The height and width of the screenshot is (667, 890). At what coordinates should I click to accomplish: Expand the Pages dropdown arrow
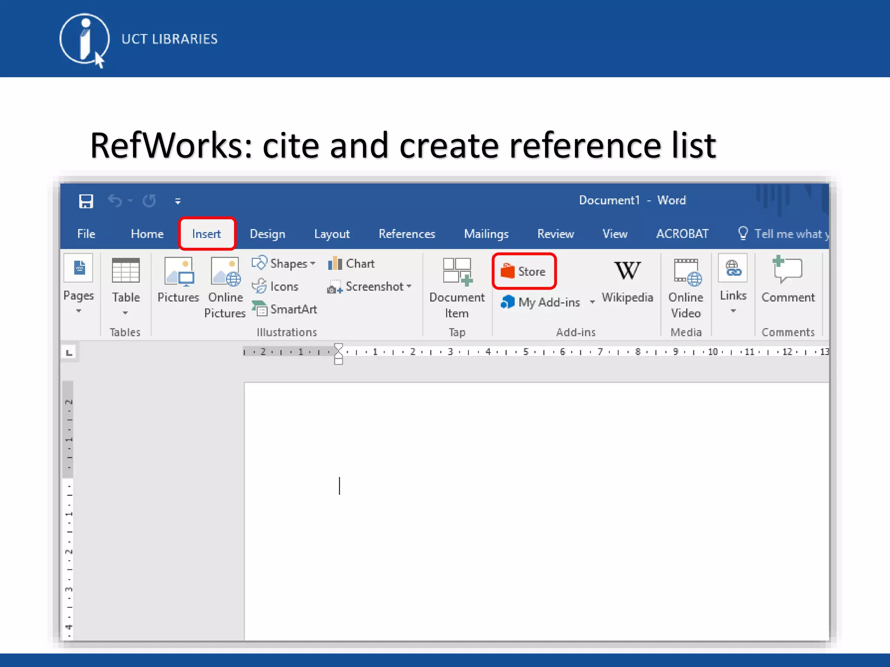click(79, 311)
